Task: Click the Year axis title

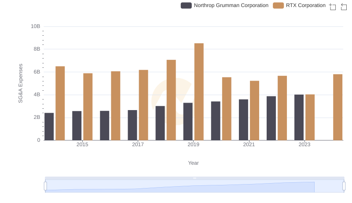Action: pyautogui.click(x=193, y=163)
